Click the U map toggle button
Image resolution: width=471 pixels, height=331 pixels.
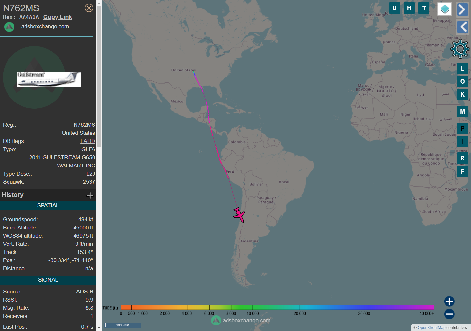pos(395,8)
